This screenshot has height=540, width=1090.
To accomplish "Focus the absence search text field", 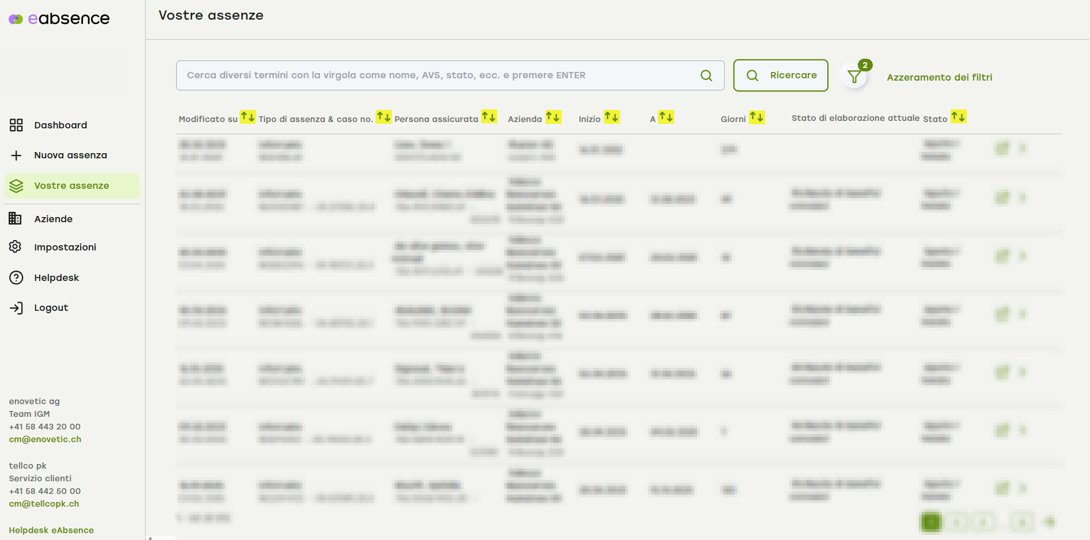I will click(438, 75).
